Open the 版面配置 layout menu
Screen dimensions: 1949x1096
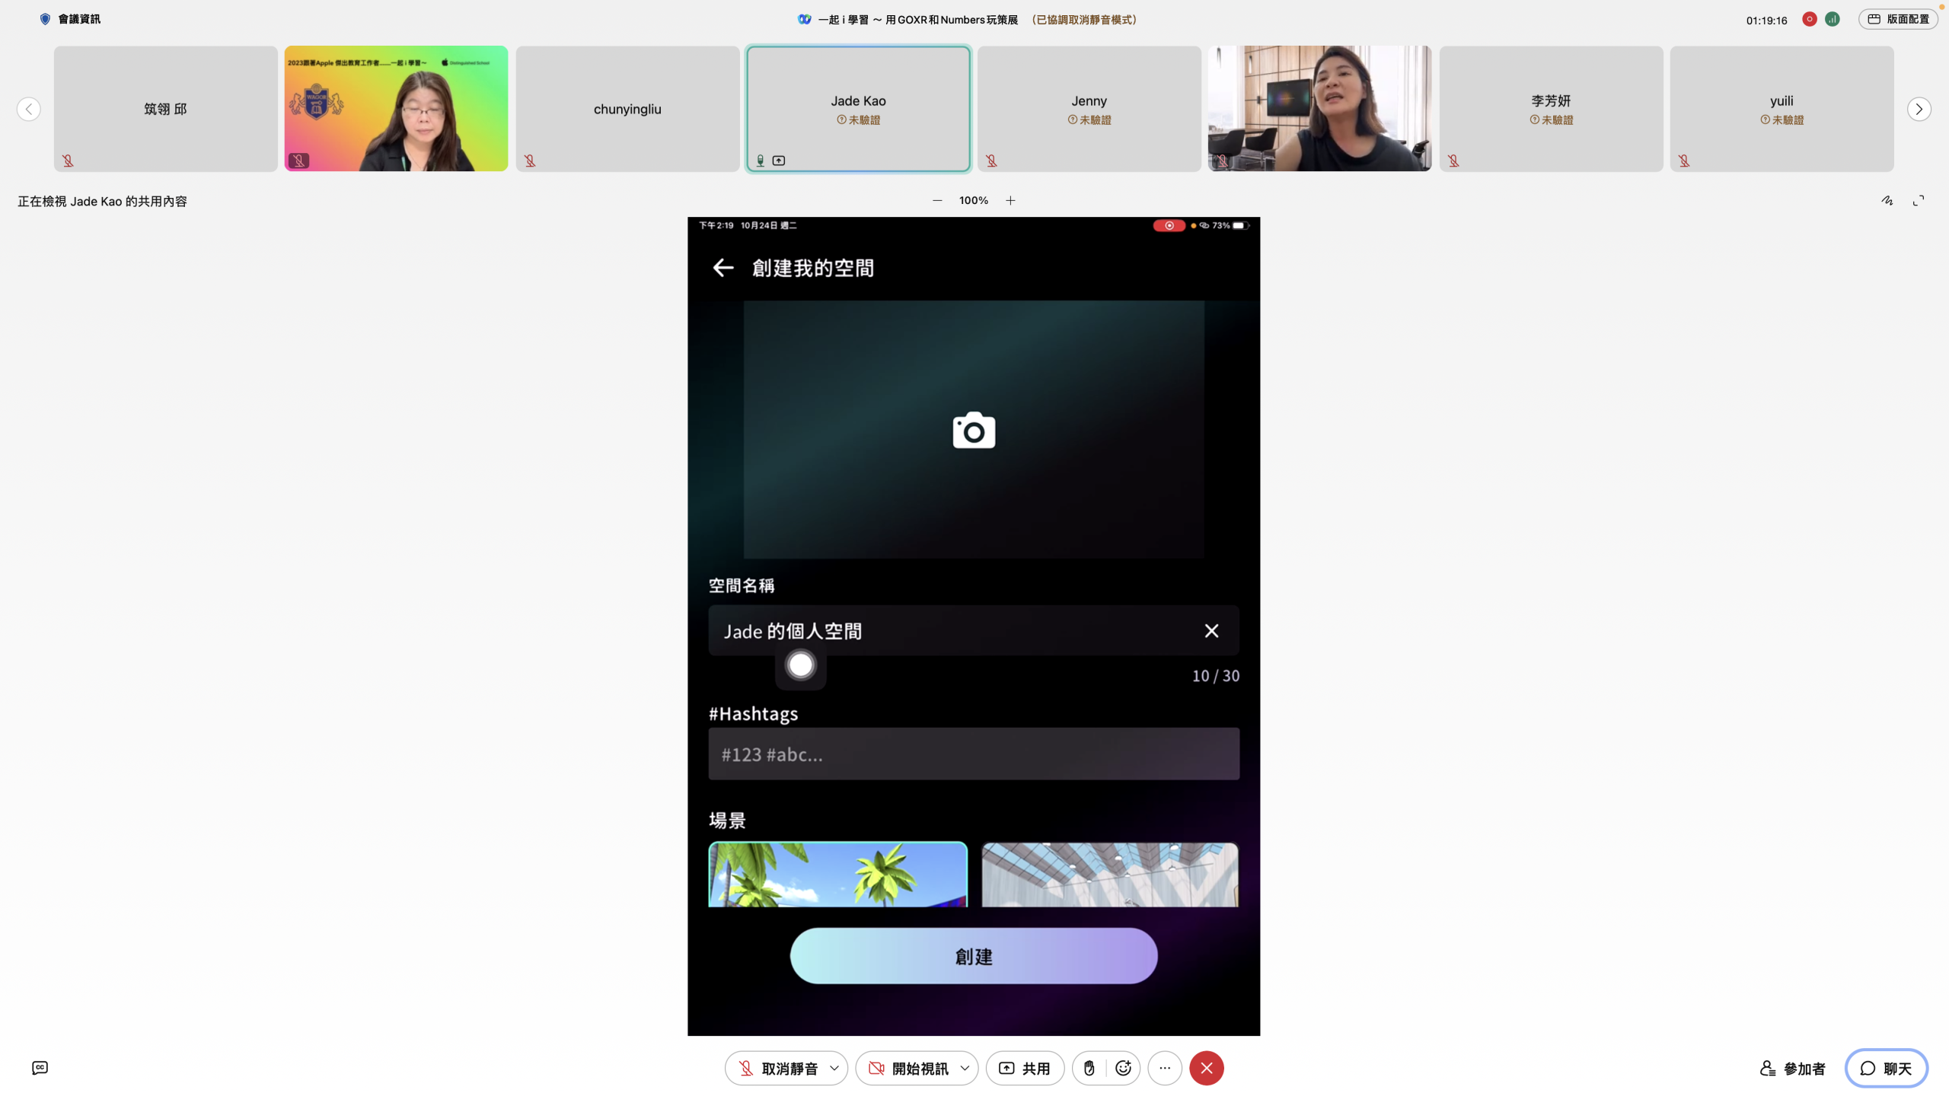(1898, 19)
